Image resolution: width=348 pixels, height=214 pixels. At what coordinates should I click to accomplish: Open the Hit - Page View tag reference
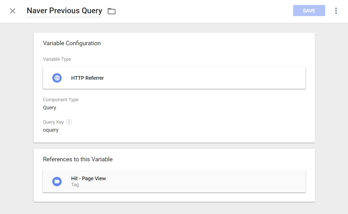point(174,182)
